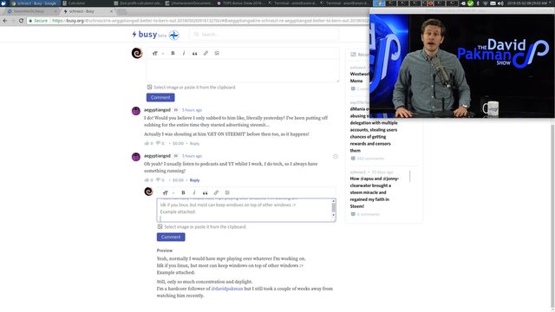Insert blockquote in the top comment editor
Screen dimensions: 555x312
[194, 54]
